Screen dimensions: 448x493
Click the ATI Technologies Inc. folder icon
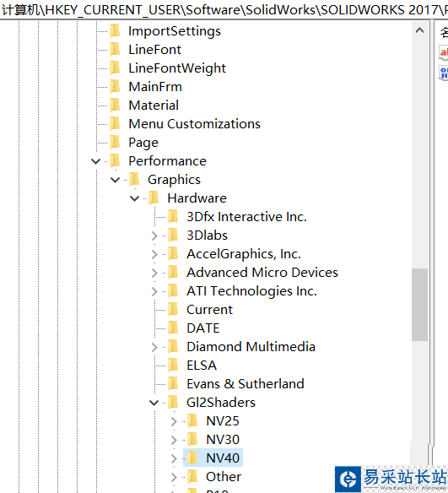point(174,290)
